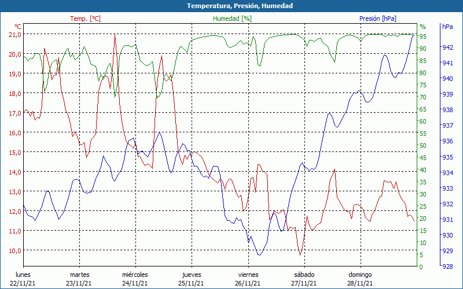Click the '65' humidity axis value
Viewport: 463px width, 289px height.
pyautogui.click(x=422, y=109)
